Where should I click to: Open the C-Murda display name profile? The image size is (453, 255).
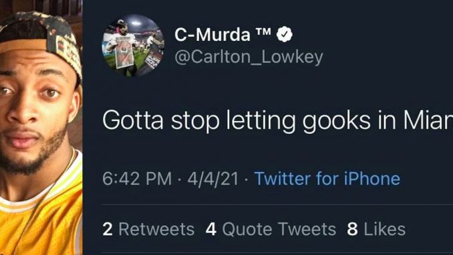[212, 35]
